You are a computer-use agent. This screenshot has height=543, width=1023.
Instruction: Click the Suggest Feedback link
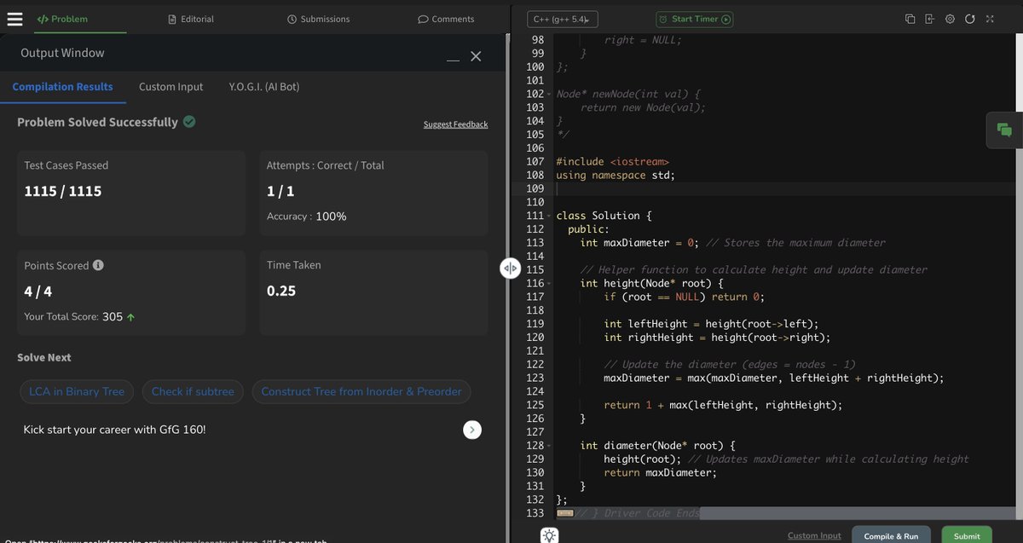pyautogui.click(x=455, y=124)
